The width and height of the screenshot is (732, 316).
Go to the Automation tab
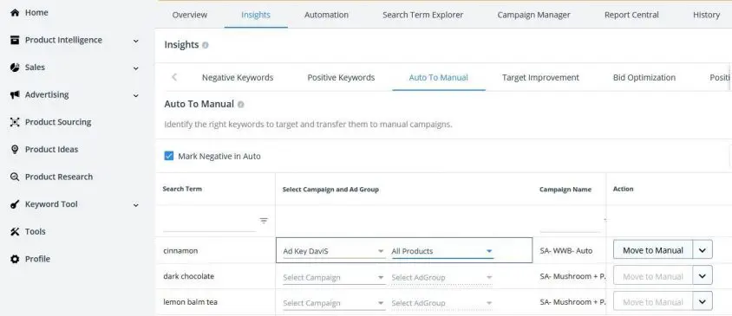coord(326,15)
